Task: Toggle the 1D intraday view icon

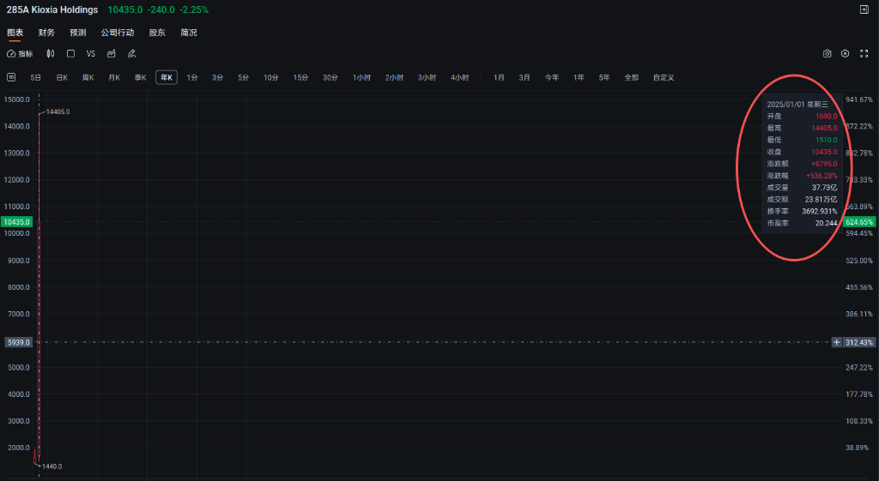Action: tap(11, 77)
